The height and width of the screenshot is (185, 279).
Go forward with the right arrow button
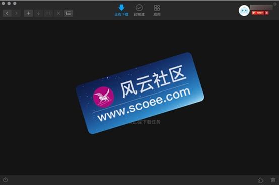tap(16, 13)
